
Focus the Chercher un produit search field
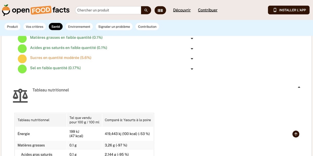coord(108,10)
